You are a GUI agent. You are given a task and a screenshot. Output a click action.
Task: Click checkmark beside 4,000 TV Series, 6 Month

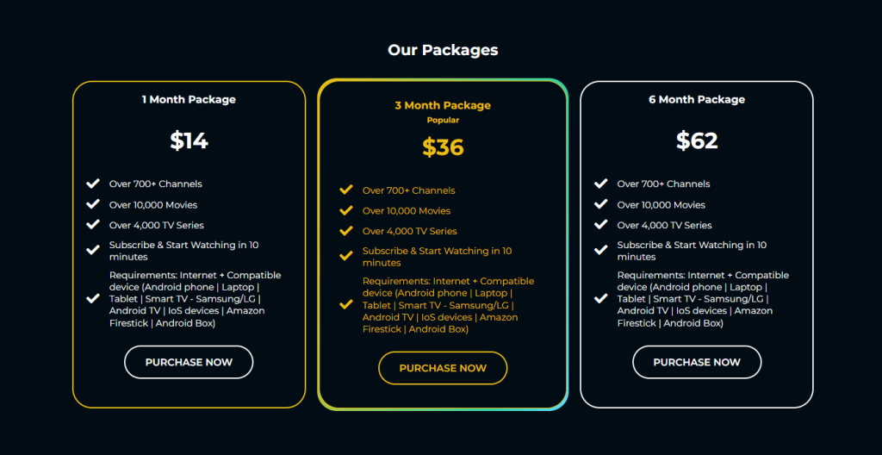tap(601, 225)
